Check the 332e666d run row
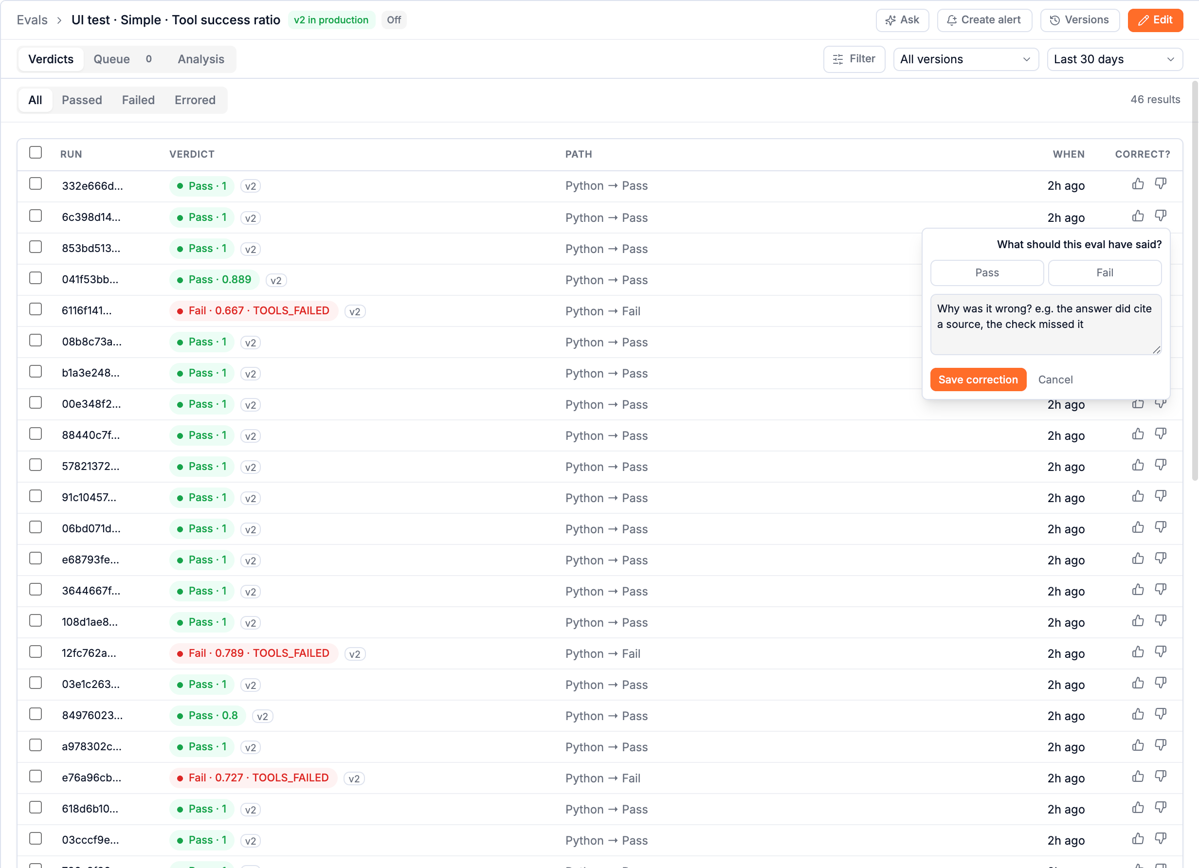This screenshot has width=1199, height=868. click(x=36, y=184)
